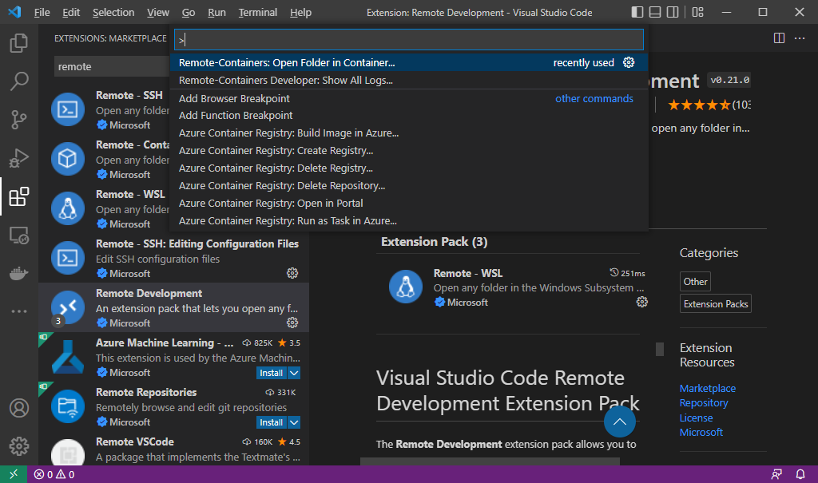Click the extensions search box containing 'remote'

[x=112, y=67]
